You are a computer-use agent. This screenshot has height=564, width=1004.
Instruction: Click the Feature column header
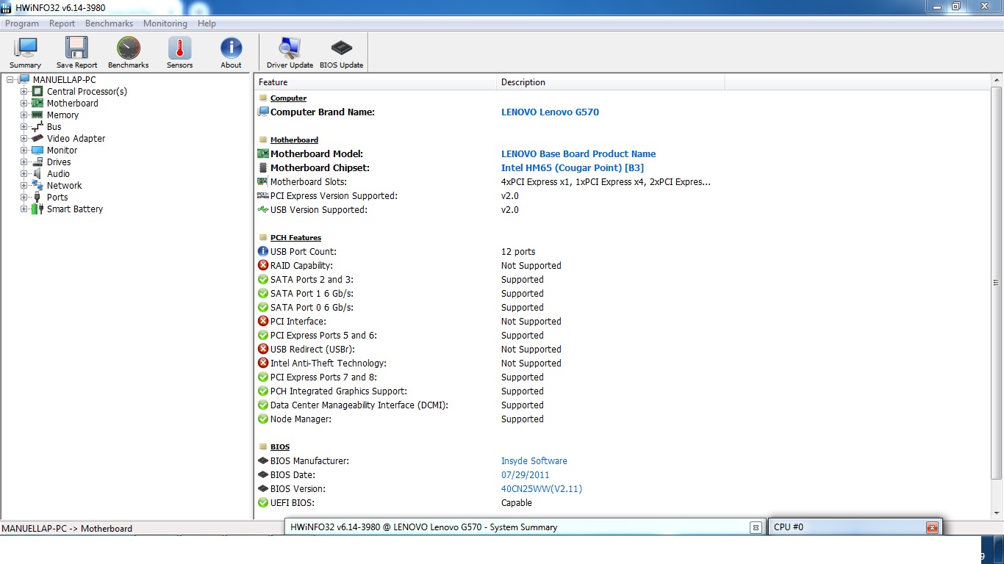pyautogui.click(x=376, y=82)
